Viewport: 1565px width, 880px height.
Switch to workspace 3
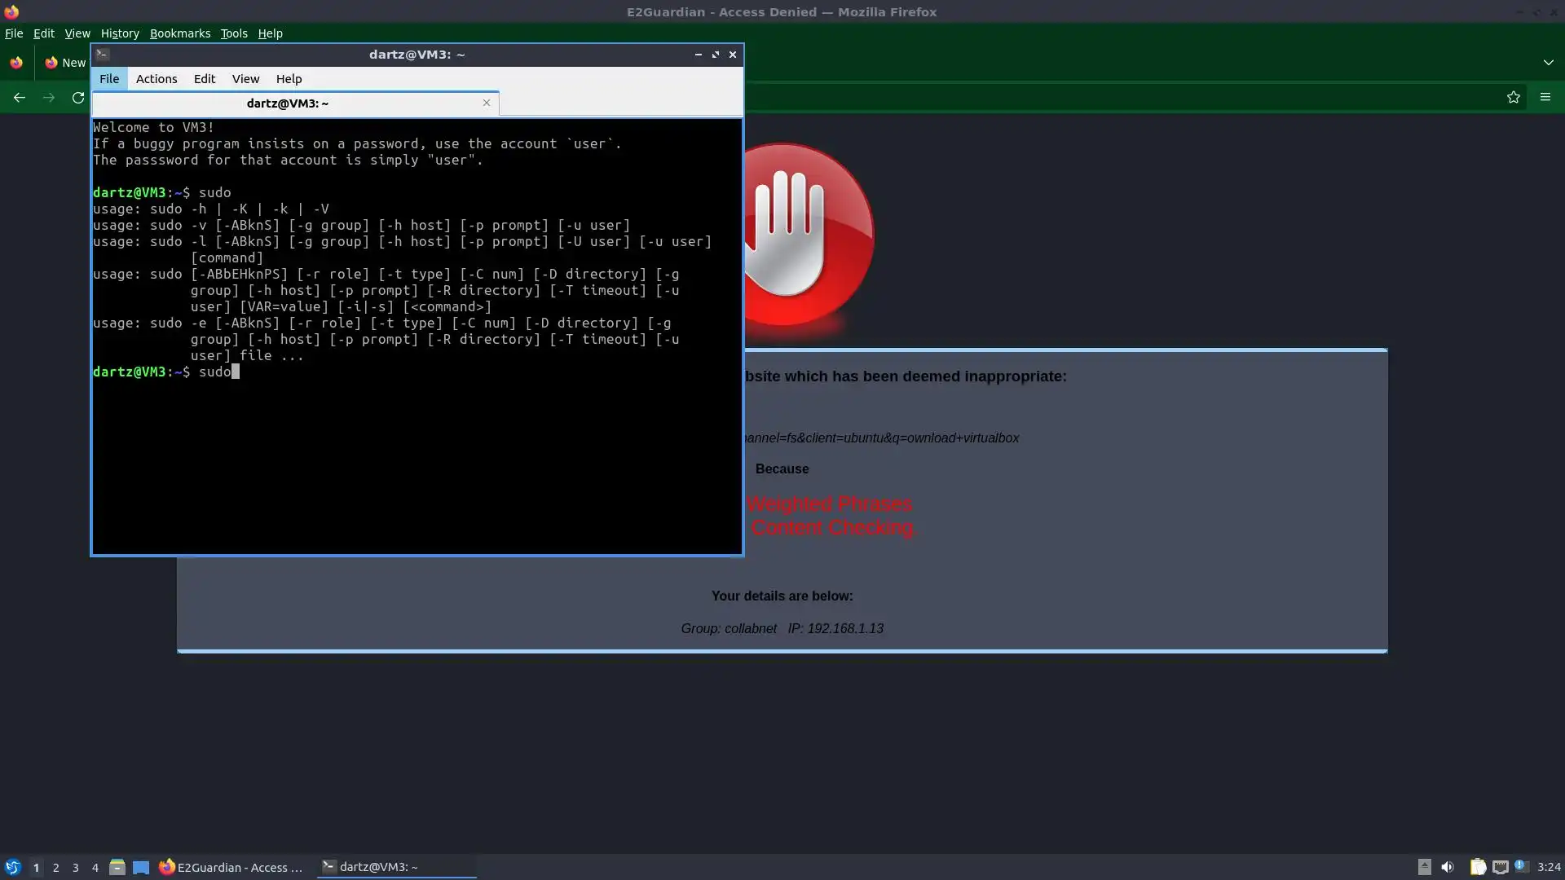[x=75, y=868]
